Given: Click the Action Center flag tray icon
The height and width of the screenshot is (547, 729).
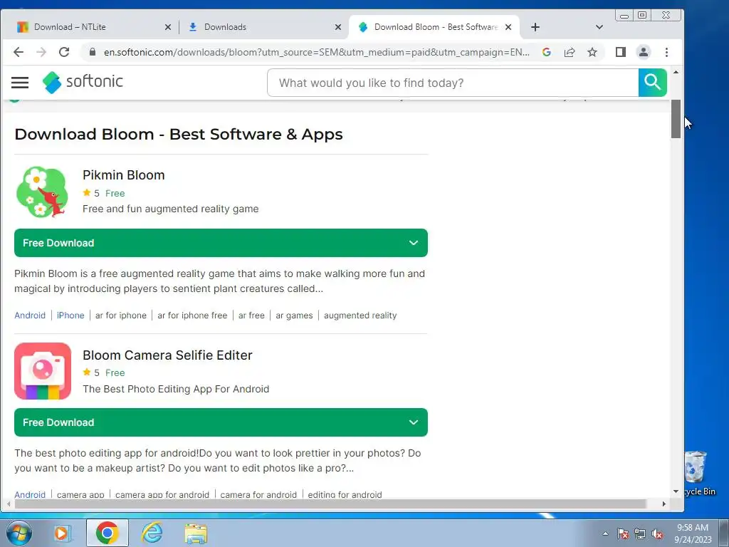Looking at the screenshot, I should pos(622,533).
